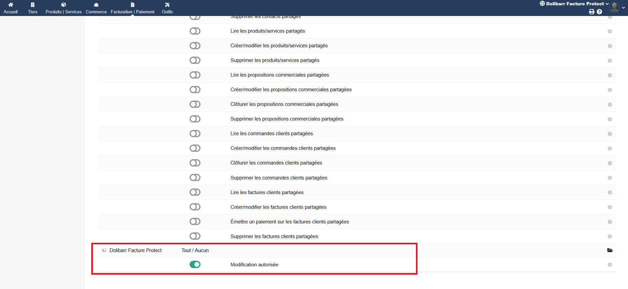Screen dimensions: 628x289
Task: Disable the Modification autorisée toggle
Action: pyautogui.click(x=195, y=264)
